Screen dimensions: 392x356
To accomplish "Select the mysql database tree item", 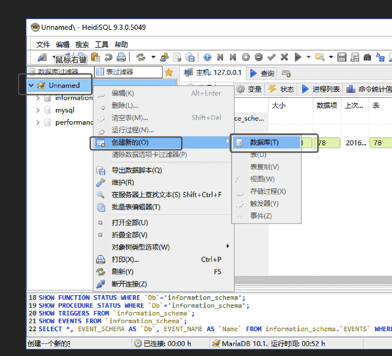I will (x=65, y=110).
